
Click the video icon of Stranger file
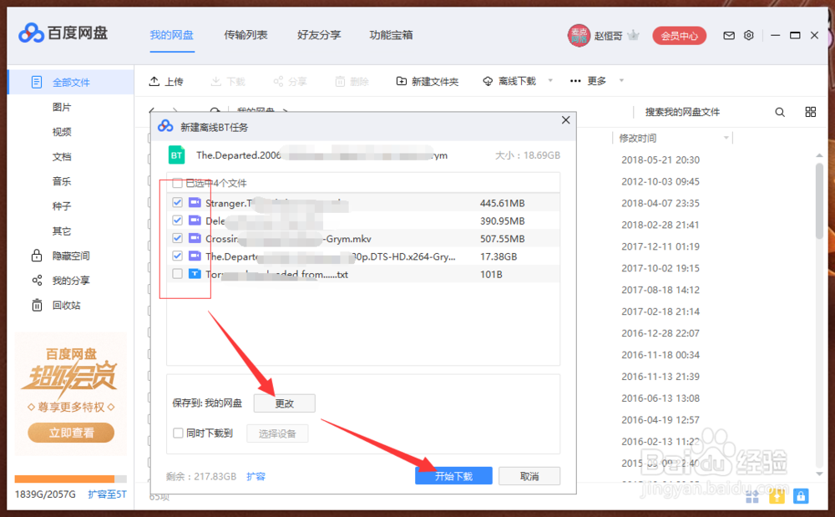coord(195,202)
